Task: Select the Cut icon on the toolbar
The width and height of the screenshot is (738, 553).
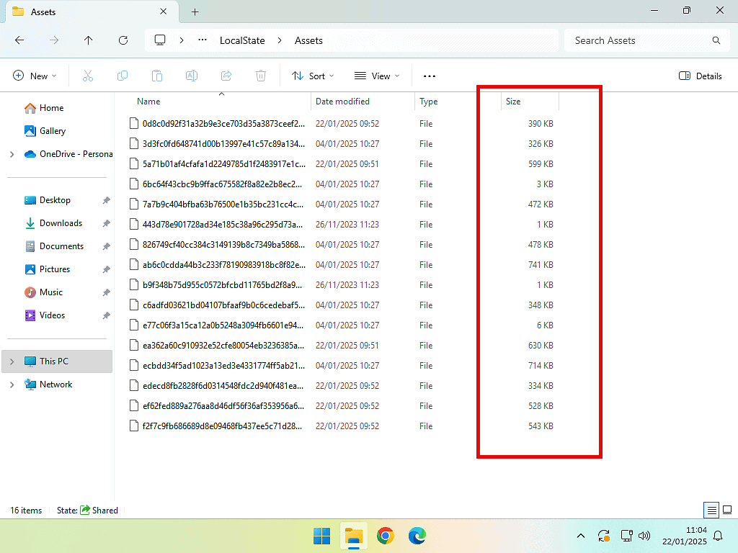Action: [x=88, y=76]
